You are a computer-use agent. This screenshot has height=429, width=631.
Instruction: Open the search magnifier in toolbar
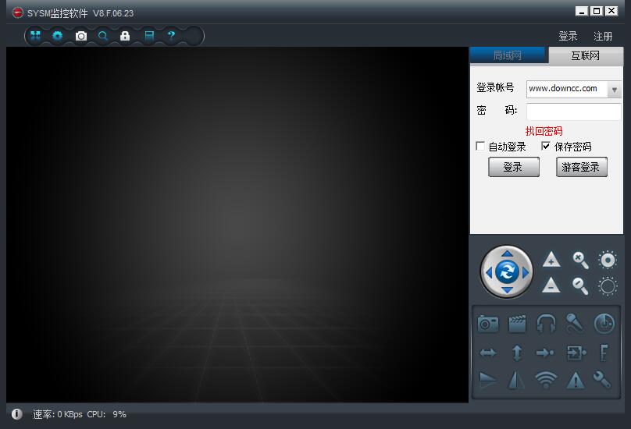click(x=103, y=36)
